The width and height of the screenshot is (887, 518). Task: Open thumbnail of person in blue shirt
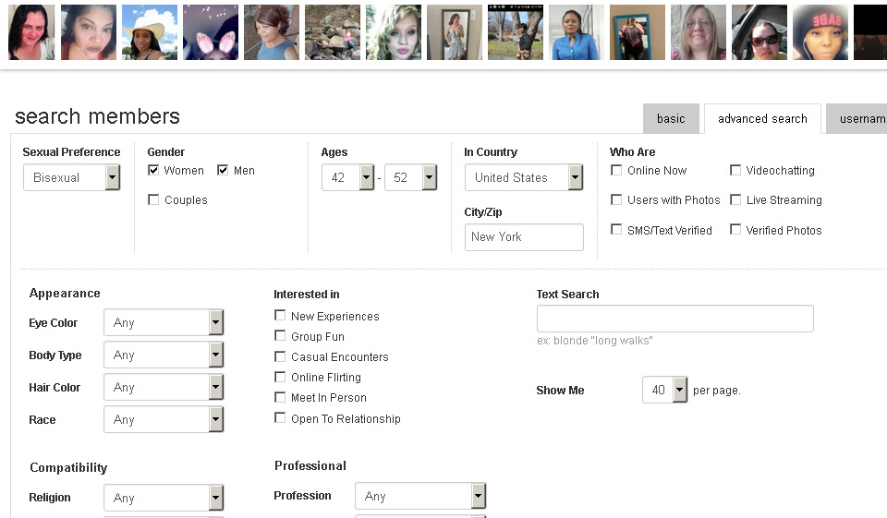577,32
